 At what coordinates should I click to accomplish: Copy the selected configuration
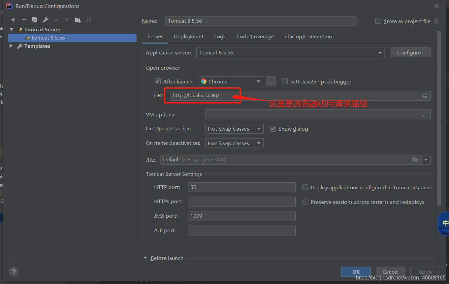(35, 20)
